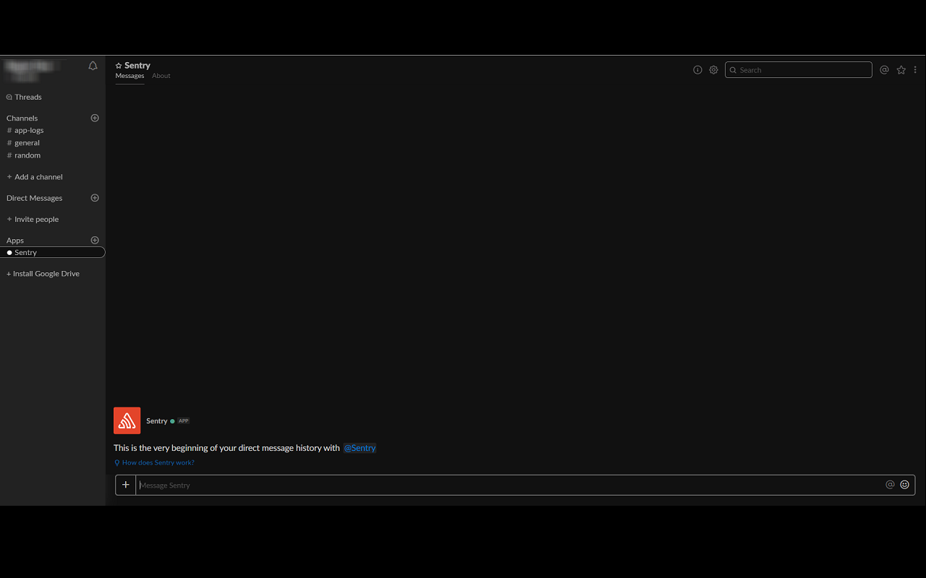Select Sentry app in sidebar

point(52,252)
